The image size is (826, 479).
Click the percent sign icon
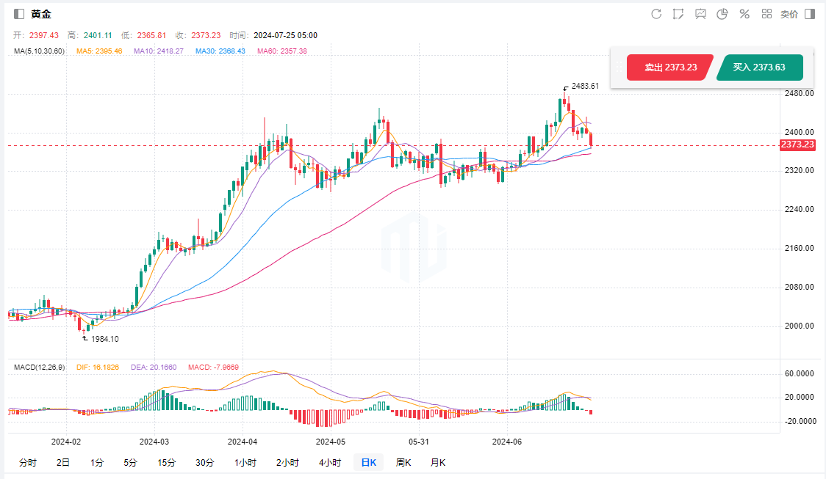click(x=744, y=14)
